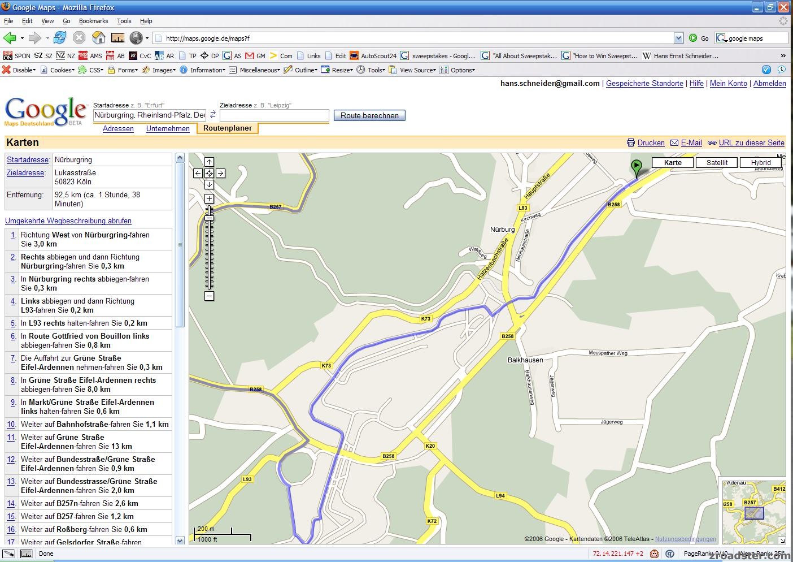The image size is (793, 562).
Task: Reload the page with the refresh icon
Action: coord(60,38)
